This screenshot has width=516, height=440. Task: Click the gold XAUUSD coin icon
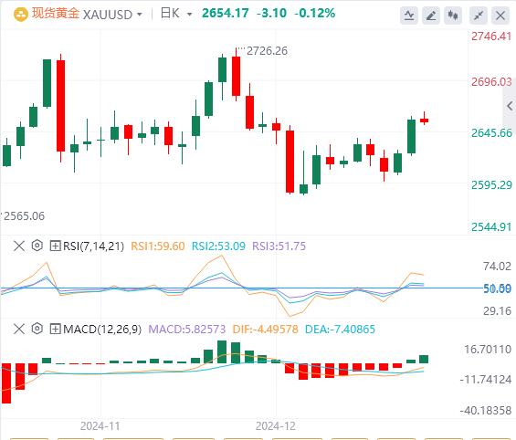(20, 15)
